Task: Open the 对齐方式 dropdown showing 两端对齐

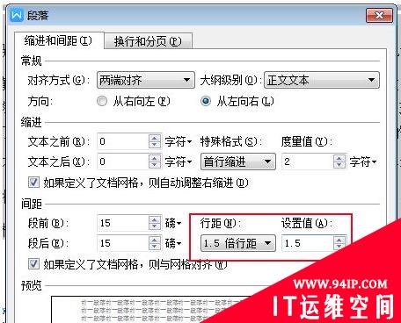Action: [146, 80]
